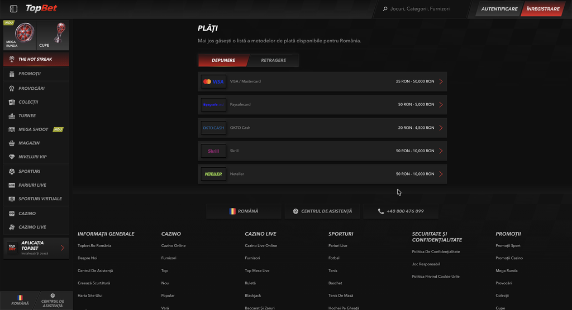Click the medal icon beside Provocări
The width and height of the screenshot is (572, 310).
pos(12,89)
